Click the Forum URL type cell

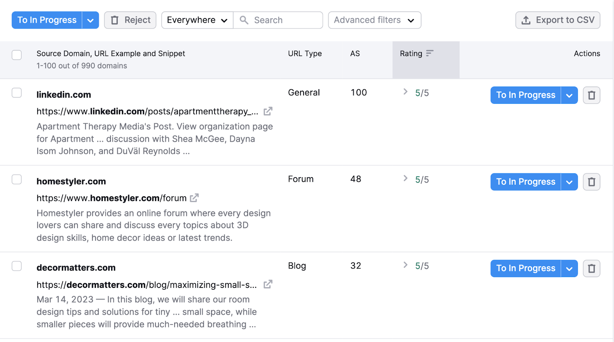(x=301, y=179)
